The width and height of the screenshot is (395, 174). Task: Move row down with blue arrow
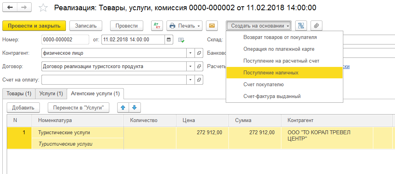pyautogui.click(x=134, y=107)
